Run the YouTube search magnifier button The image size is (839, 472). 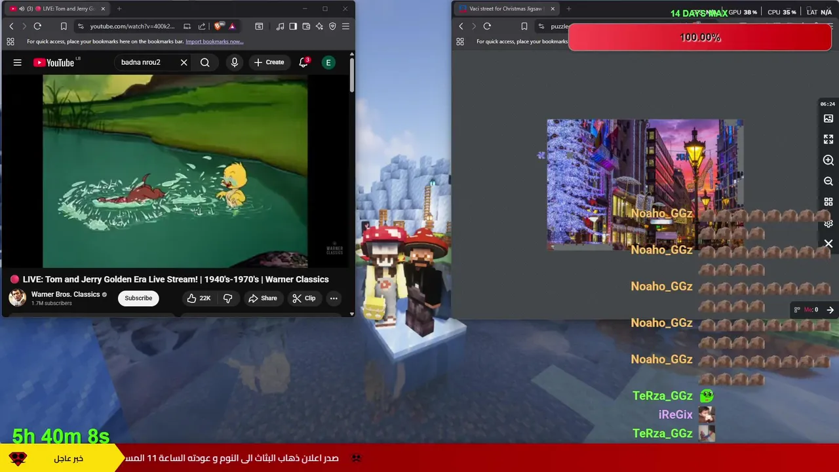point(205,62)
